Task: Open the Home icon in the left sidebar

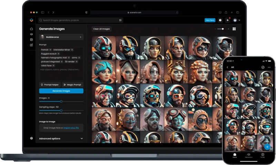Action: (31, 29)
